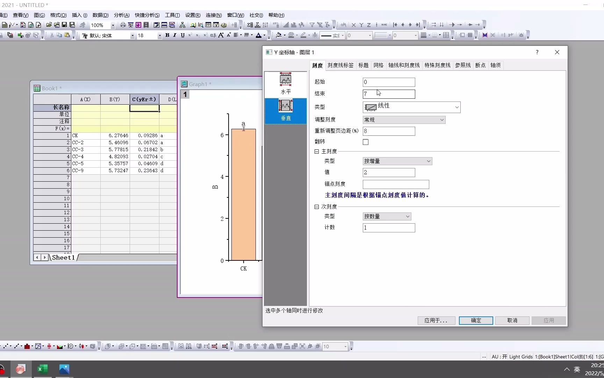604x378 pixels.
Task: Click the Sort columns icon
Action: [266, 25]
